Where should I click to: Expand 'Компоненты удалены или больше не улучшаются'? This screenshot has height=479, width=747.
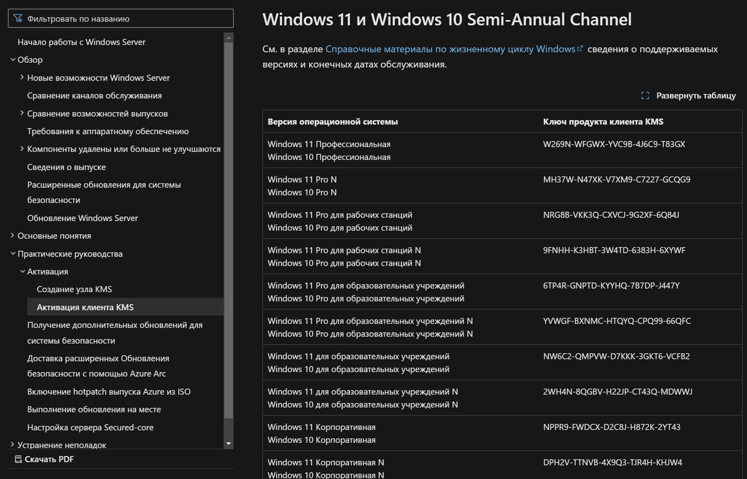pyautogui.click(x=22, y=149)
